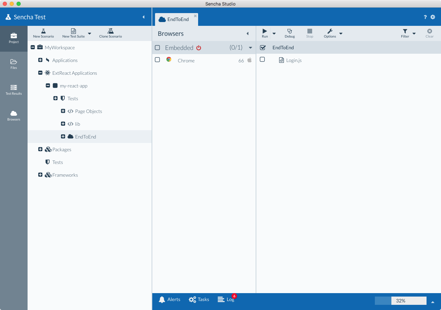The image size is (441, 310).
Task: Click the 32% progress bar
Action: (401, 301)
